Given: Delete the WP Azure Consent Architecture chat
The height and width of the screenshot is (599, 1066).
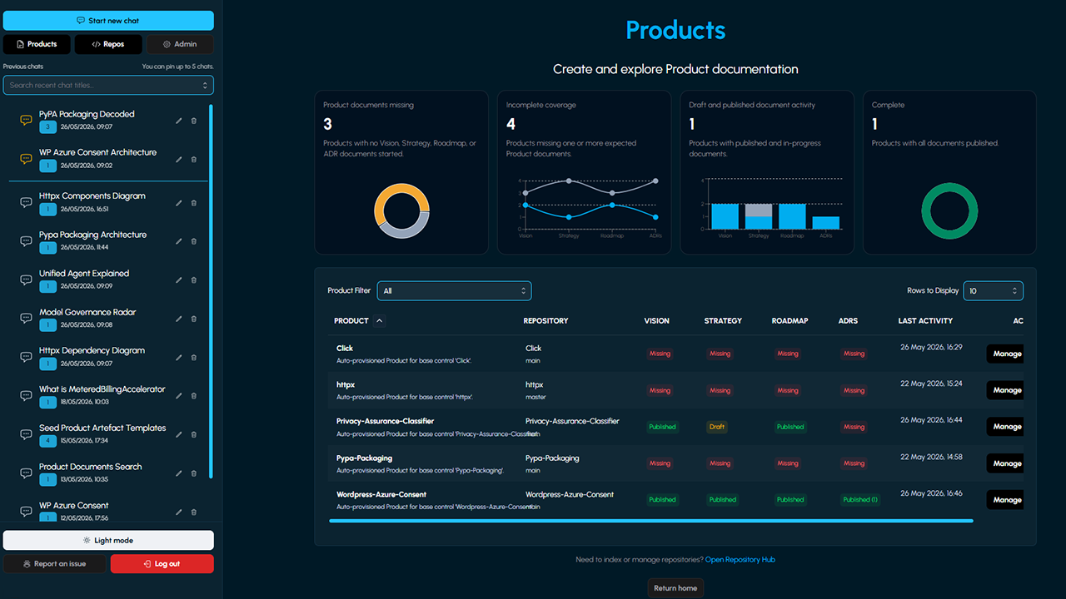Looking at the screenshot, I should tap(194, 159).
